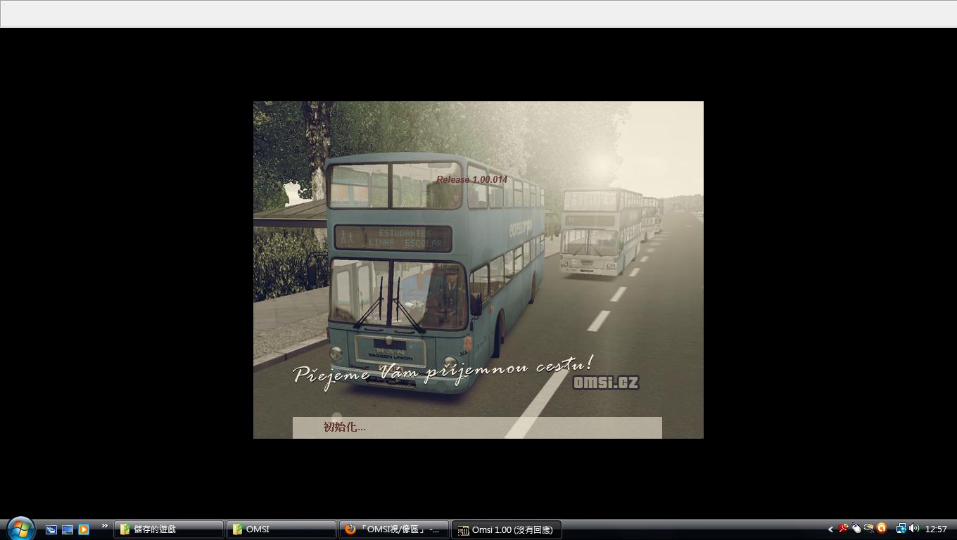Open the orange circular tray icon

point(881,529)
